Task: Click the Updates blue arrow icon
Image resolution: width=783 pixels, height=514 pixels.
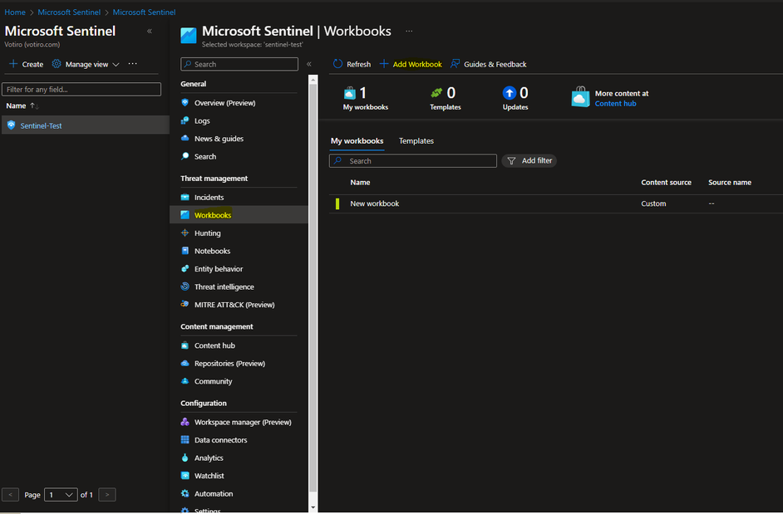Action: click(510, 93)
